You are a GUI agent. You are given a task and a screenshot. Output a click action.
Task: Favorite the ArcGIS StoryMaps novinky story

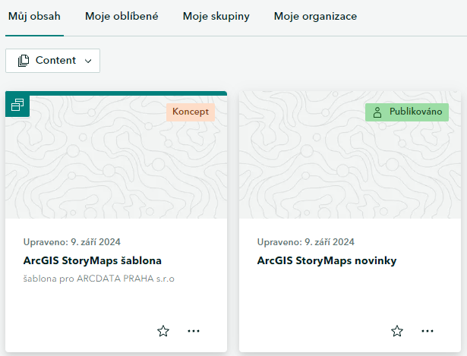click(397, 331)
